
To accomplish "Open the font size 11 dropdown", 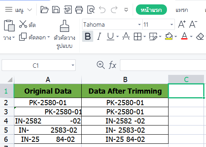I will [x=171, y=24].
